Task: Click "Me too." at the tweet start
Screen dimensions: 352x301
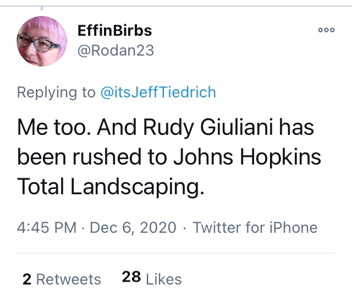Action: click(51, 128)
